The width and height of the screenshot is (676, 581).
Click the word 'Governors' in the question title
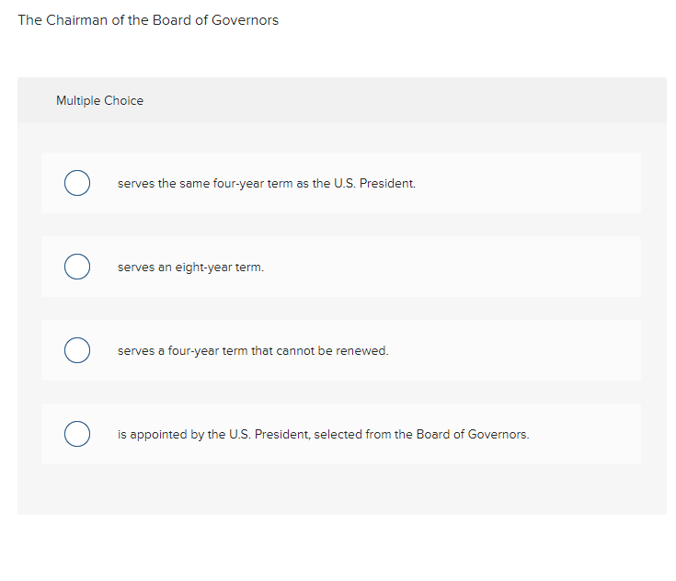coord(245,20)
